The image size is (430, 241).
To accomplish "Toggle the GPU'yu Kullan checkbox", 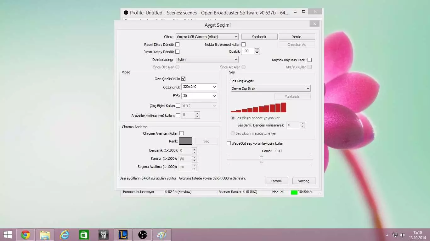I will [310, 67].
